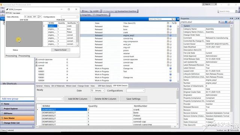Viewport: 240px width, 135px height.
Task: Click the round blue settings icon beside search box
Action: click(x=178, y=19)
